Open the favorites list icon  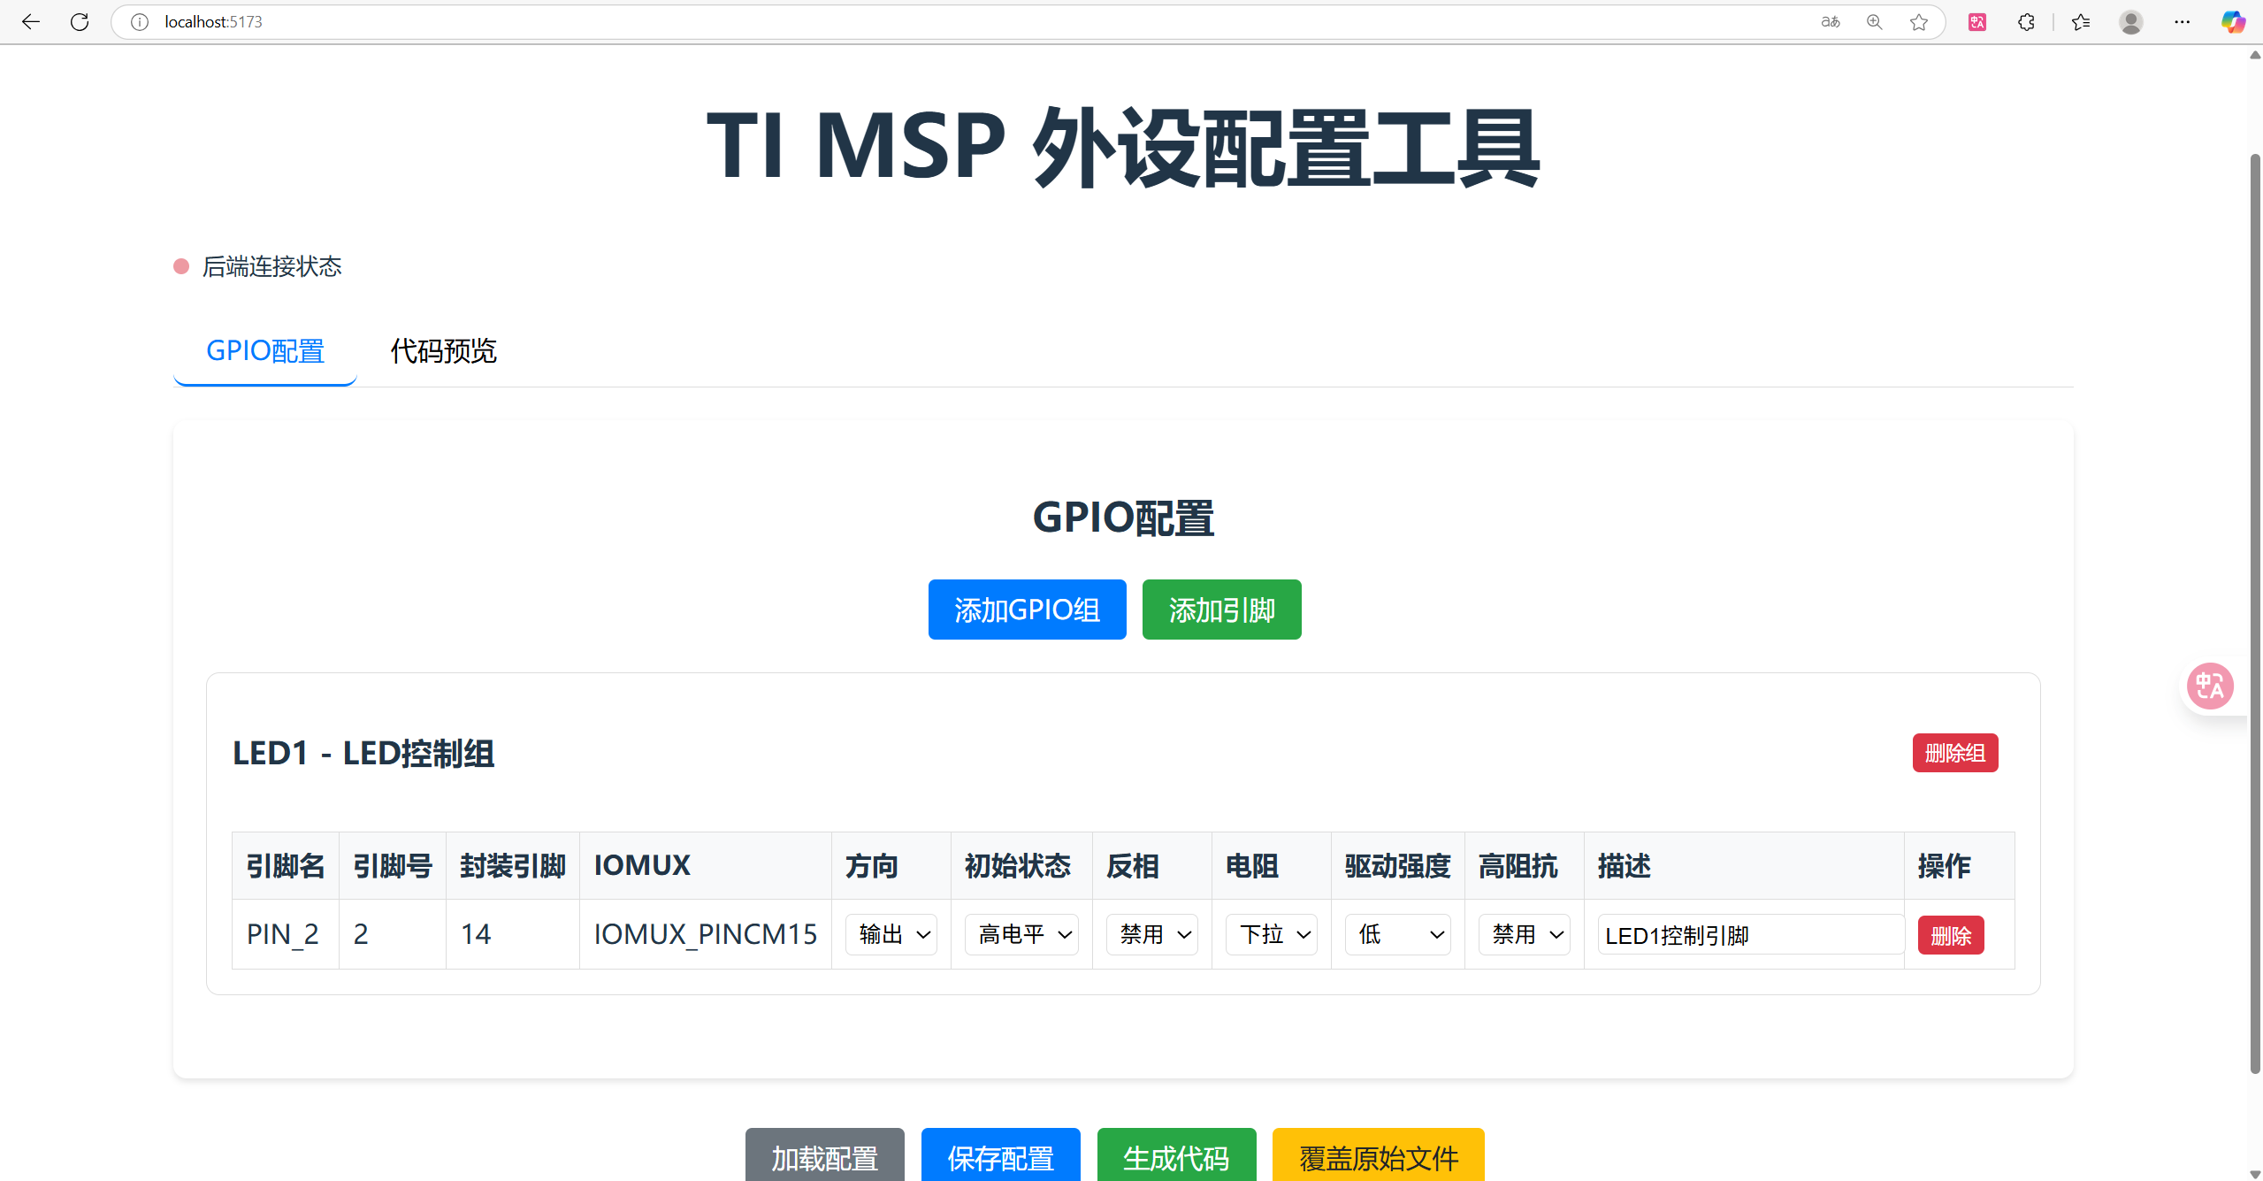tap(2081, 22)
